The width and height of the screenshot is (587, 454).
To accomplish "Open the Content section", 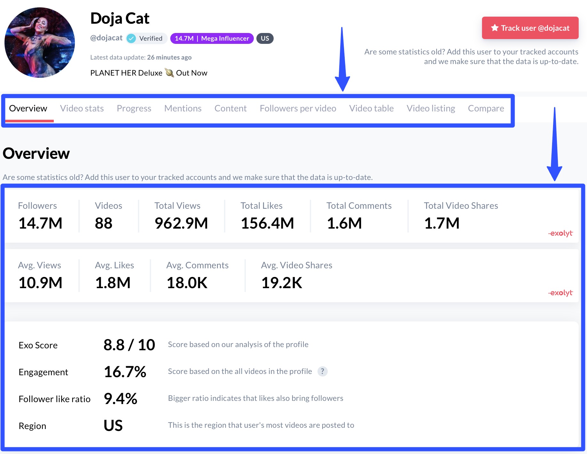I will pos(230,108).
